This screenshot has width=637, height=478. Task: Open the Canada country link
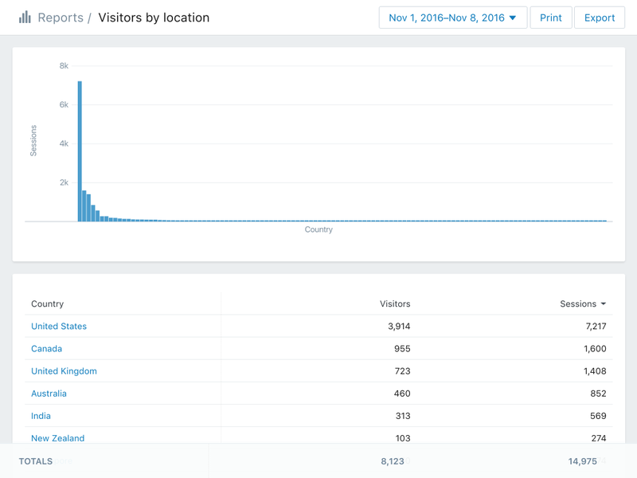(x=47, y=348)
